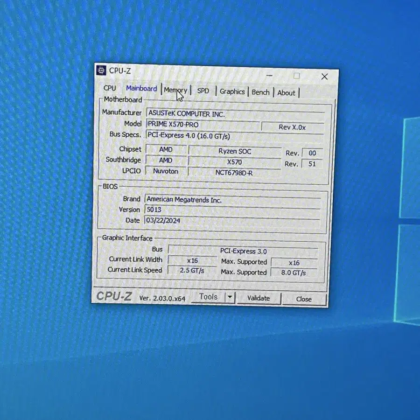Click the LPCIO label
The width and height of the screenshot is (420, 420).
pyautogui.click(x=132, y=171)
